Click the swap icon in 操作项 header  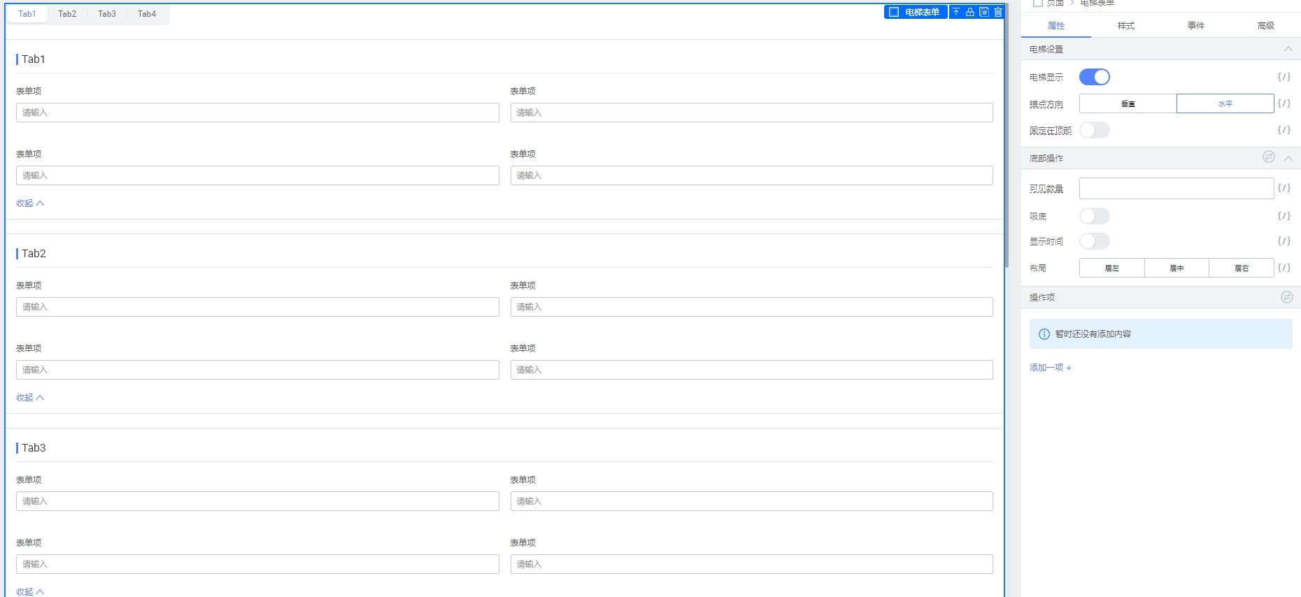tap(1287, 297)
